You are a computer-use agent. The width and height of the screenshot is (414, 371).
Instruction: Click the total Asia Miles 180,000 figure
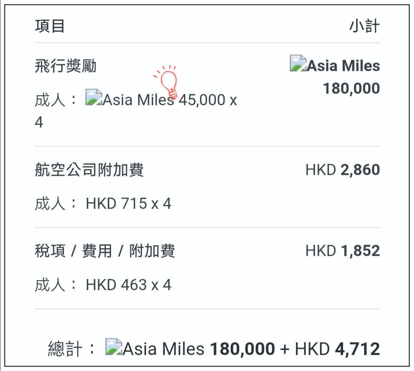point(242,349)
